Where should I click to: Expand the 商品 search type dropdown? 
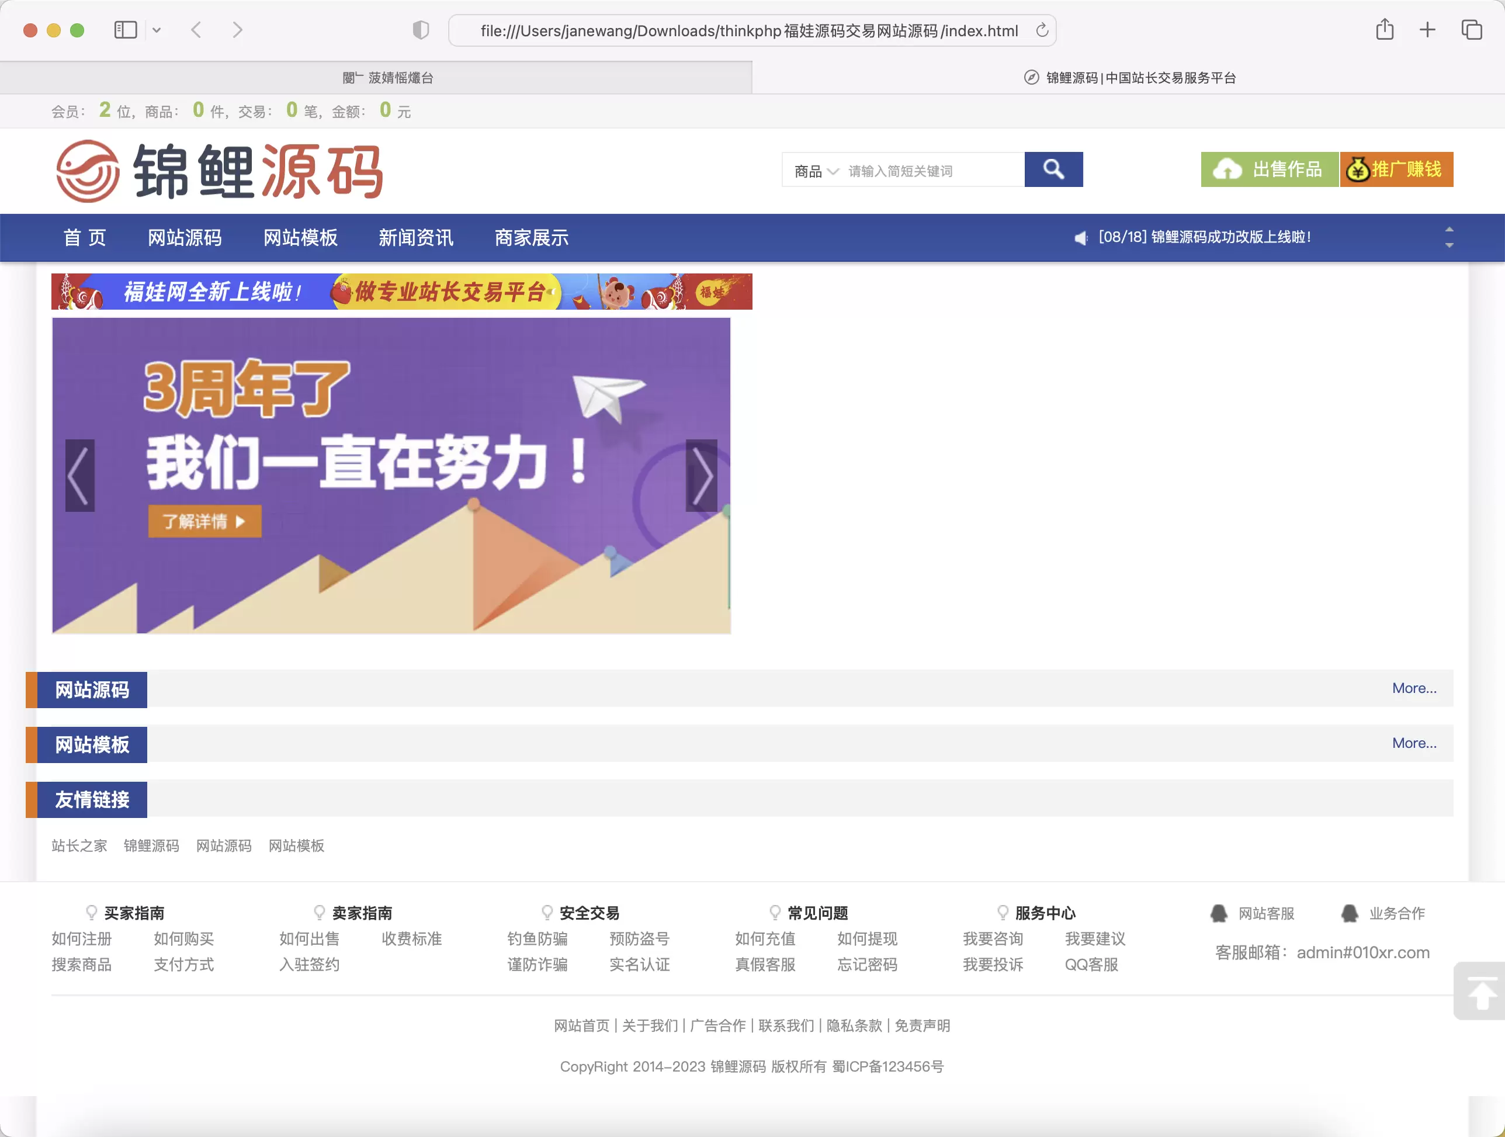[816, 171]
